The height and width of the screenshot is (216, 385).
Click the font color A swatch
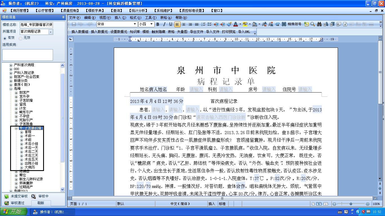coord(236,24)
